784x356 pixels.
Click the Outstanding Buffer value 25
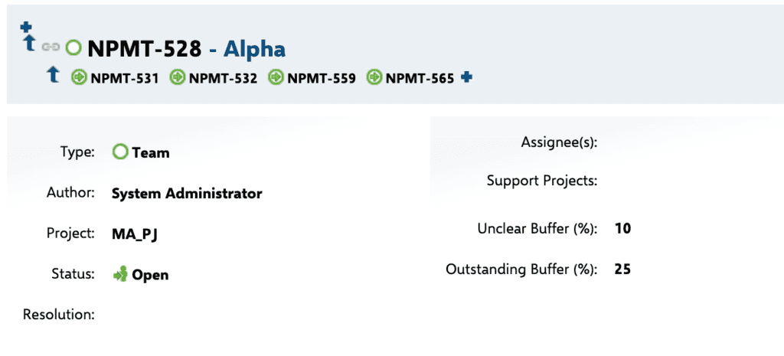pyautogui.click(x=623, y=269)
